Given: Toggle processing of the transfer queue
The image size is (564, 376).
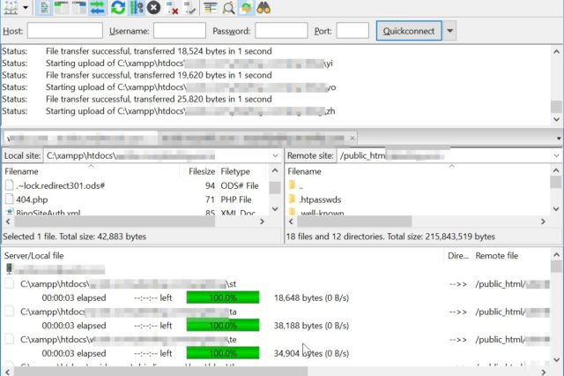Looking at the screenshot, I should coord(137,8).
